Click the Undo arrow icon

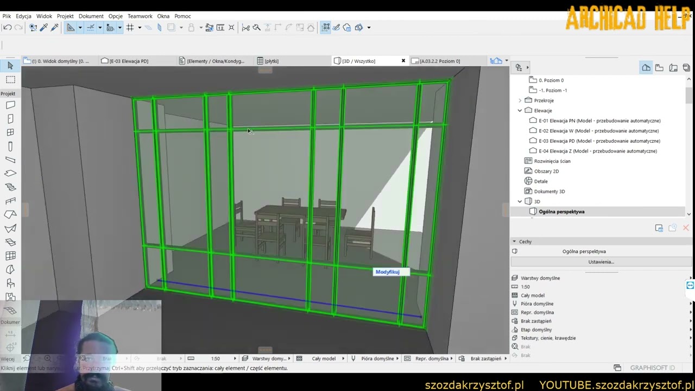pyautogui.click(x=8, y=28)
